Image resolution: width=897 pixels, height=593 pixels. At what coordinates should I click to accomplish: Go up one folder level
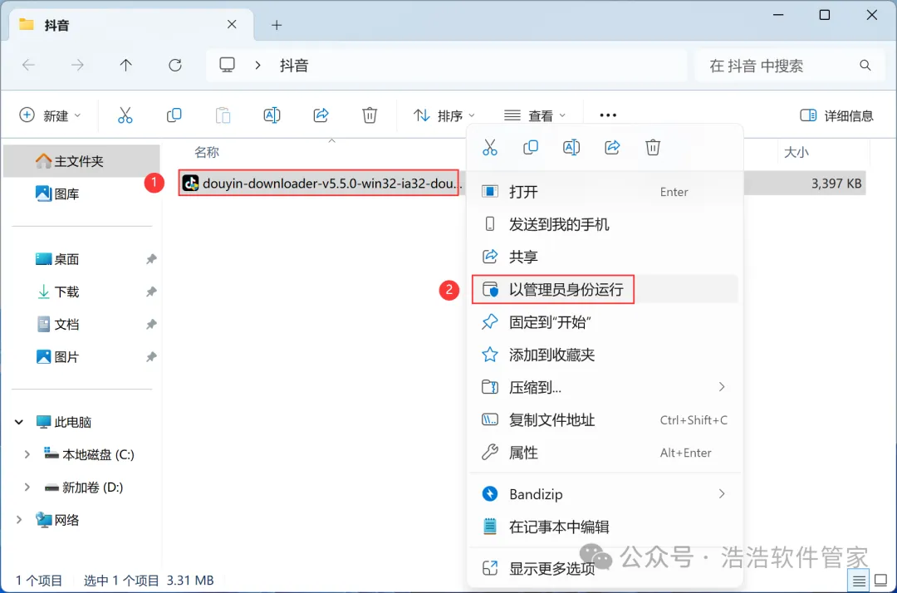click(126, 65)
